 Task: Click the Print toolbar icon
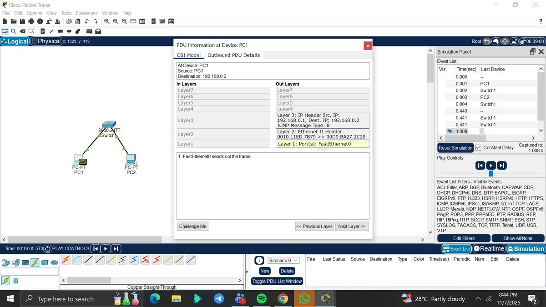[31, 21]
